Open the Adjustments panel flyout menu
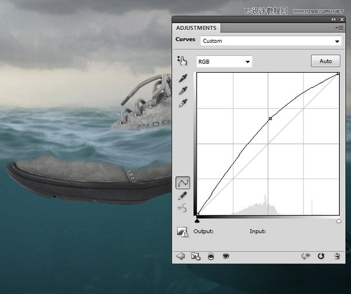 click(339, 28)
